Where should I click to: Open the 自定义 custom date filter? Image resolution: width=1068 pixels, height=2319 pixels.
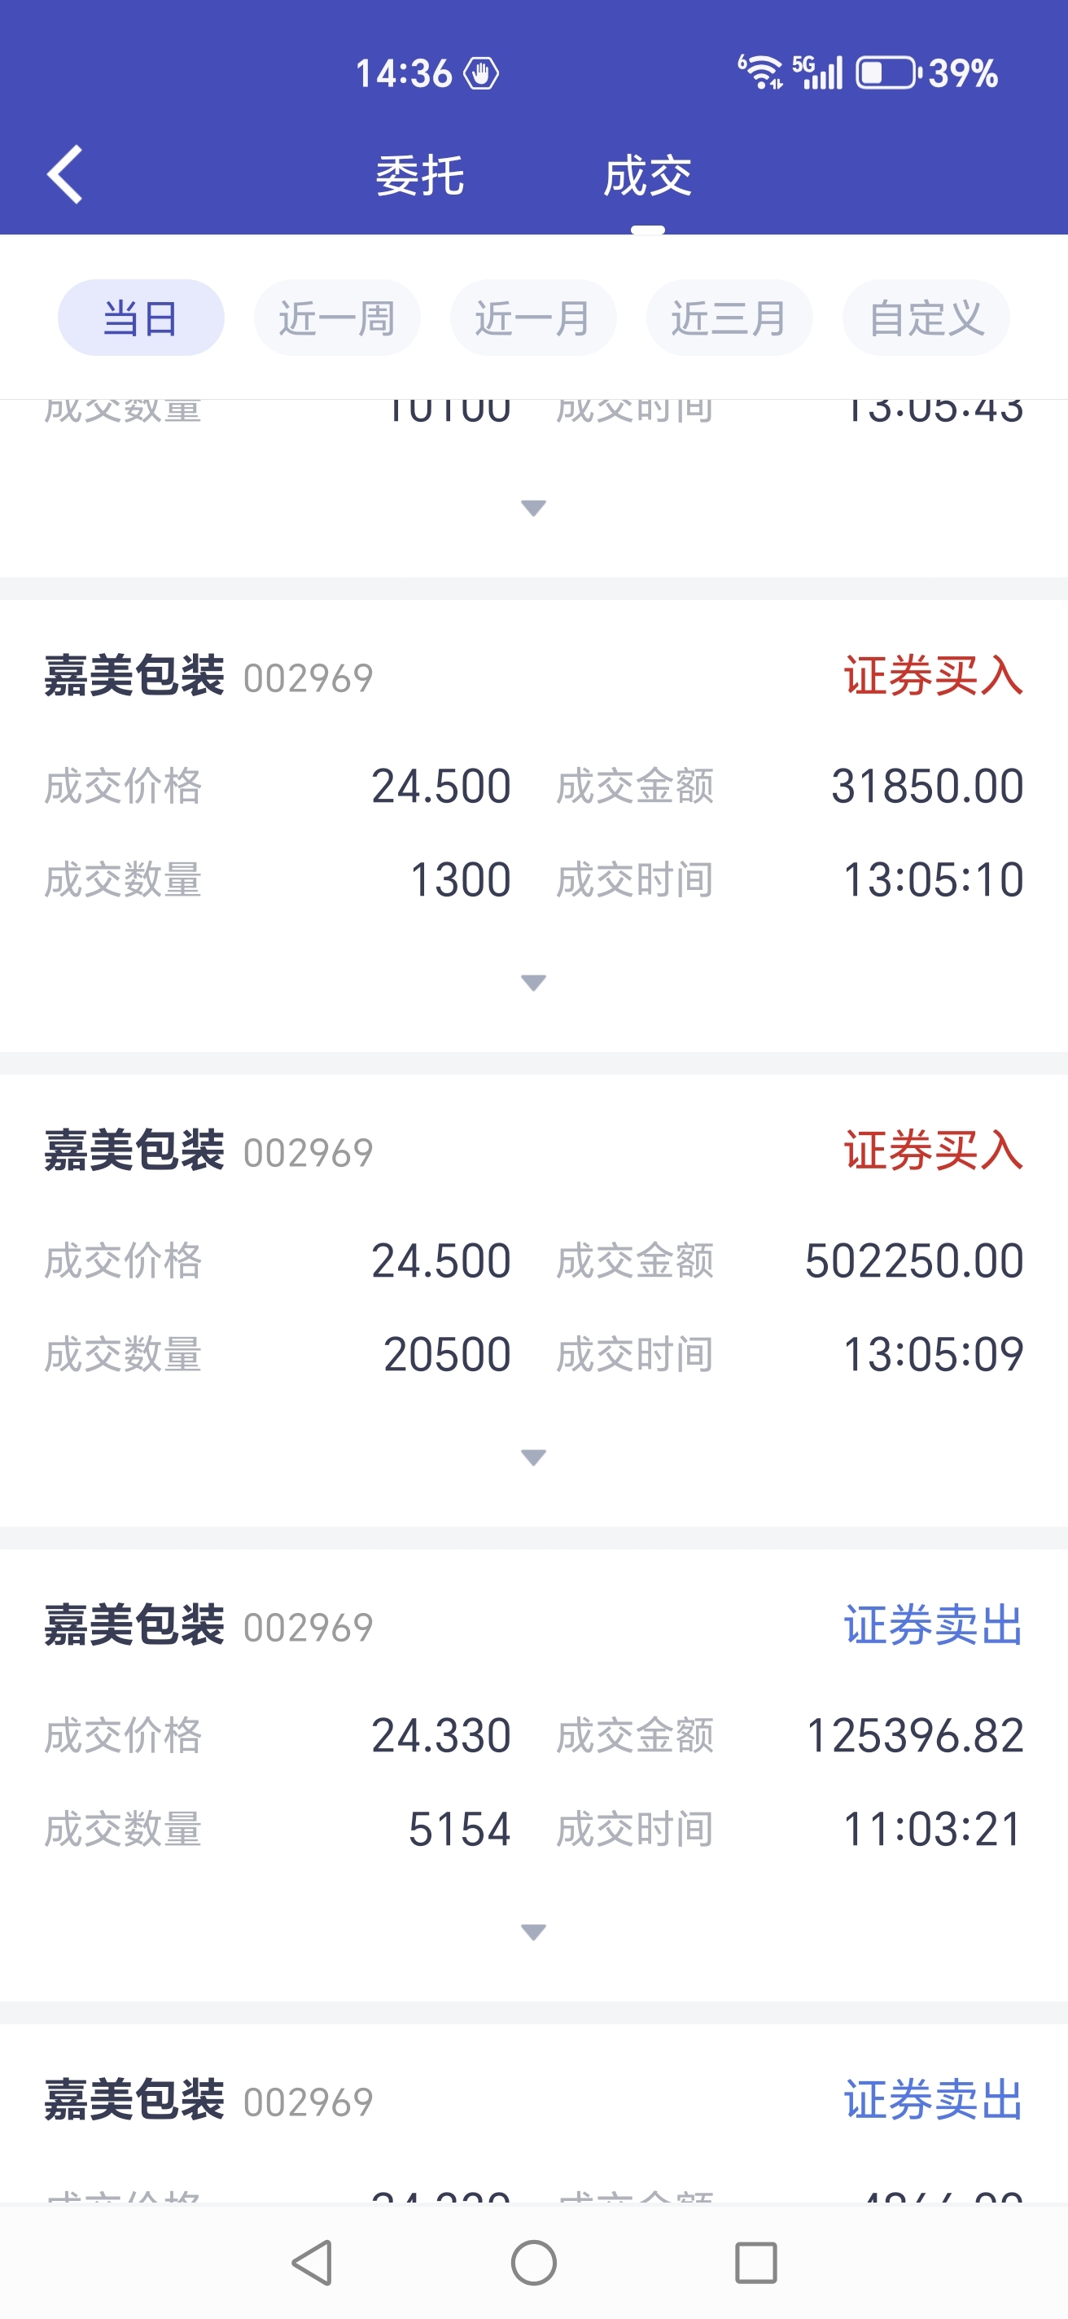tap(926, 318)
